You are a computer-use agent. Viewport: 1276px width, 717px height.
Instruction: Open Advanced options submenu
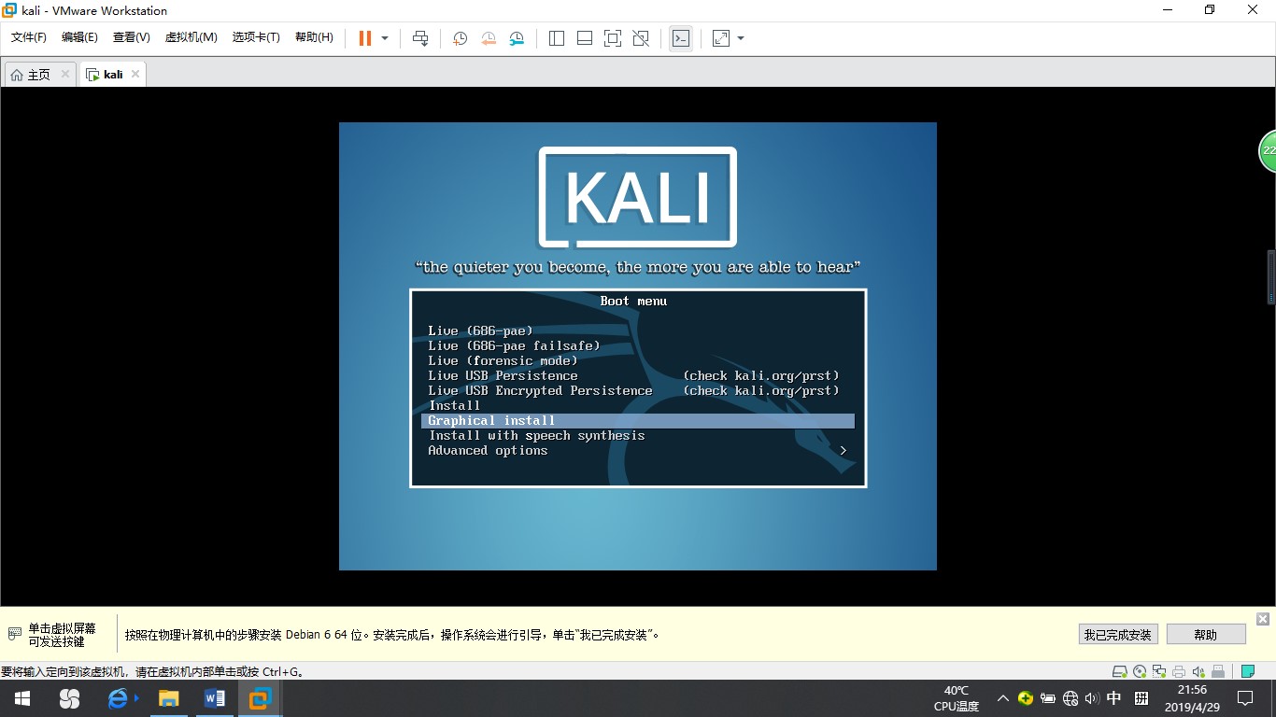coord(638,450)
